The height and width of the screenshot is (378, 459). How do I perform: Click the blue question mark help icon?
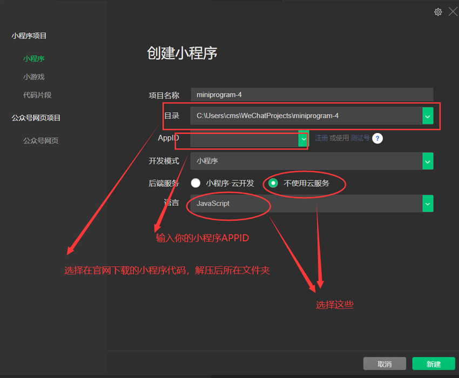tap(377, 138)
